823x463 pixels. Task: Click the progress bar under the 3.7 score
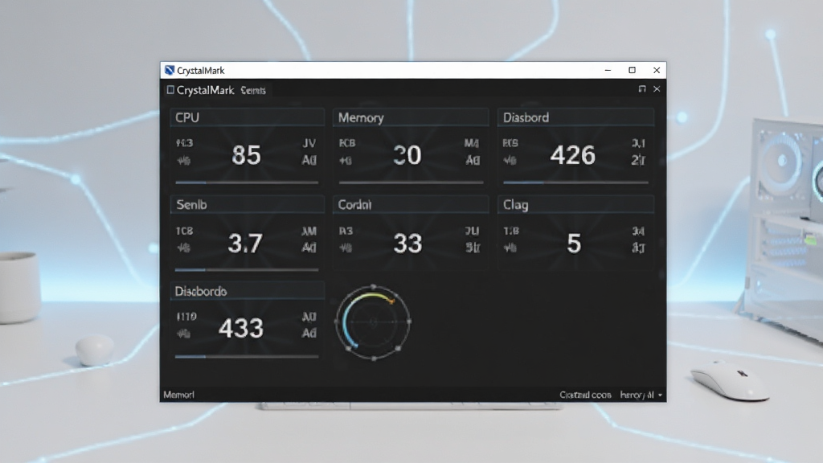pos(247,270)
